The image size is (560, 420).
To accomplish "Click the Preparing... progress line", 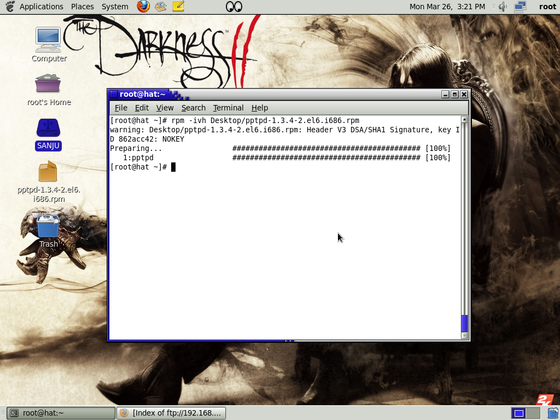I will 281,148.
